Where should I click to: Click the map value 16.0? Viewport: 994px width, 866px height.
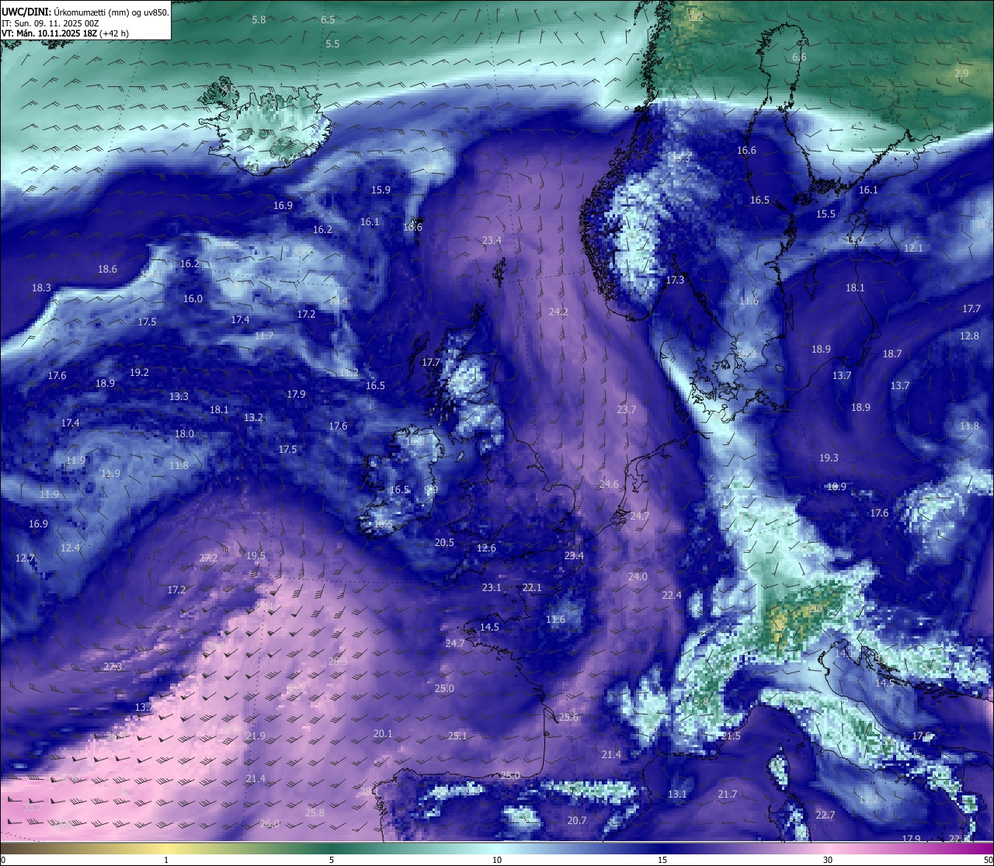click(x=193, y=299)
